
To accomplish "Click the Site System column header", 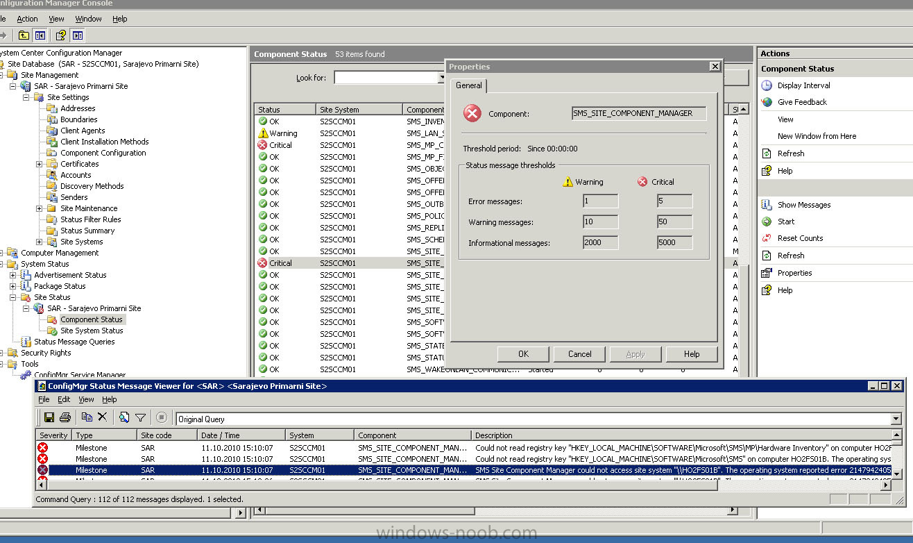I will 359,110.
